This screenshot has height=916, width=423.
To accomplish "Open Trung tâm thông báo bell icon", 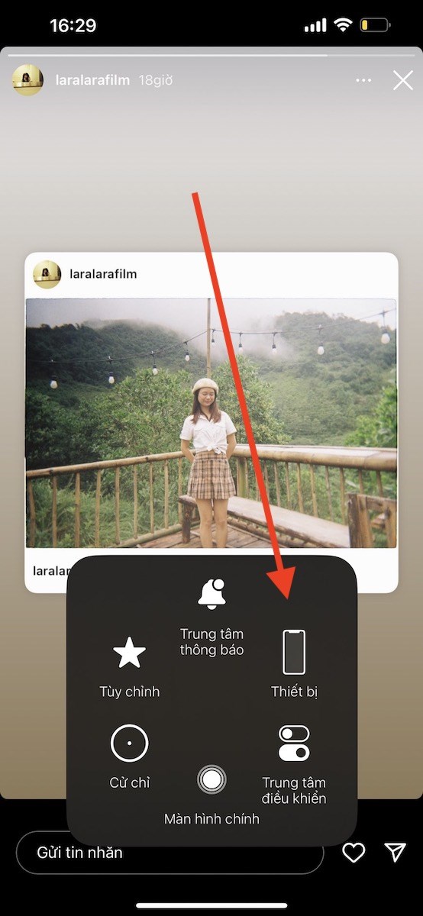I will pos(211,594).
